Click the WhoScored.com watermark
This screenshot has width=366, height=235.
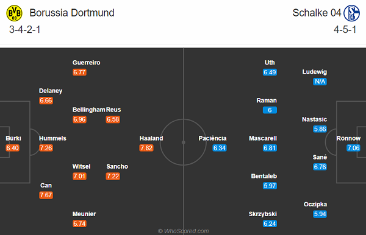pyautogui.click(x=183, y=231)
